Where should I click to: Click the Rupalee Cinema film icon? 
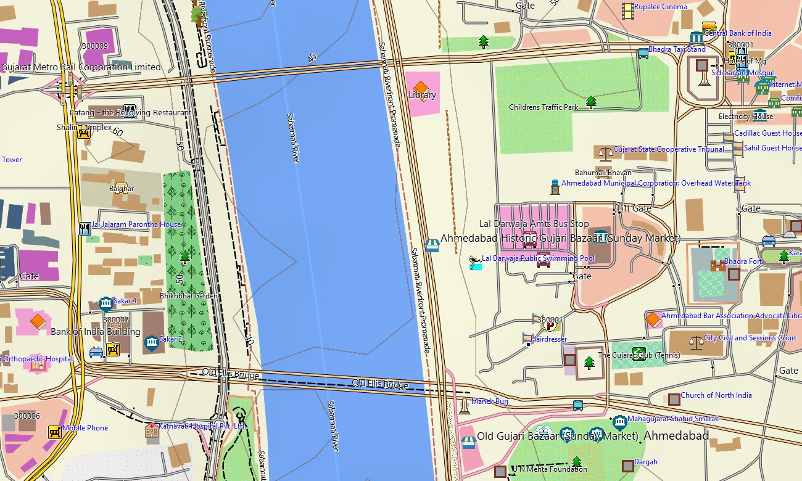coord(627,10)
